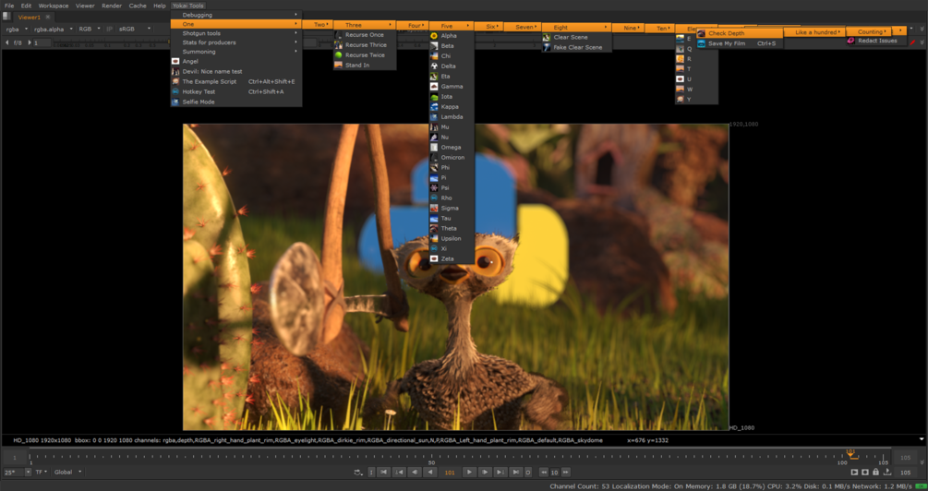The image size is (928, 491).
Task: Open the sRGB viewer LUT dropdown
Action: coord(135,29)
